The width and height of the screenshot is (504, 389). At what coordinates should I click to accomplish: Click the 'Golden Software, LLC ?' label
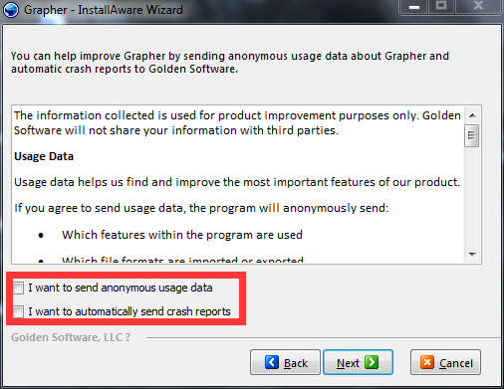71,337
